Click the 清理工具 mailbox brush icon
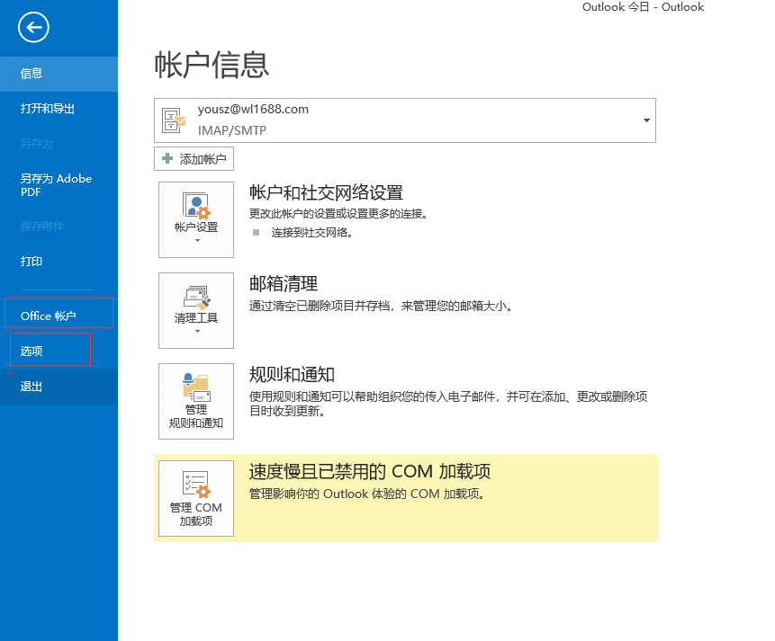Viewport: 775px width, 641px height. 197,298
